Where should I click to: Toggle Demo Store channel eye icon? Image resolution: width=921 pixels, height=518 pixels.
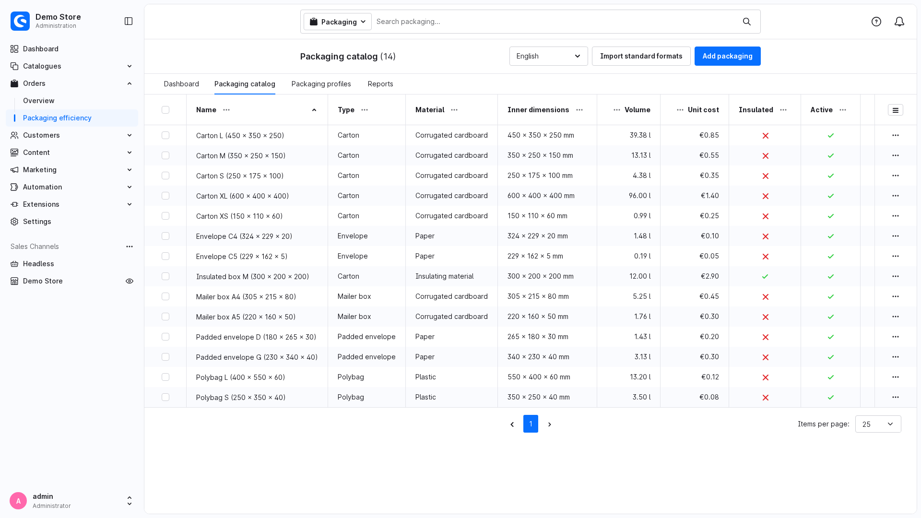point(130,281)
